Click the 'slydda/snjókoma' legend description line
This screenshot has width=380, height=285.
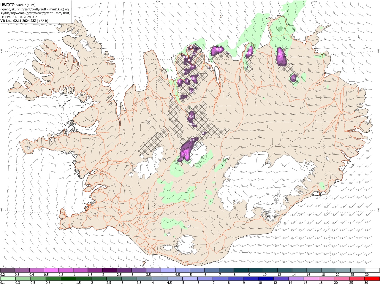tap(35, 13)
